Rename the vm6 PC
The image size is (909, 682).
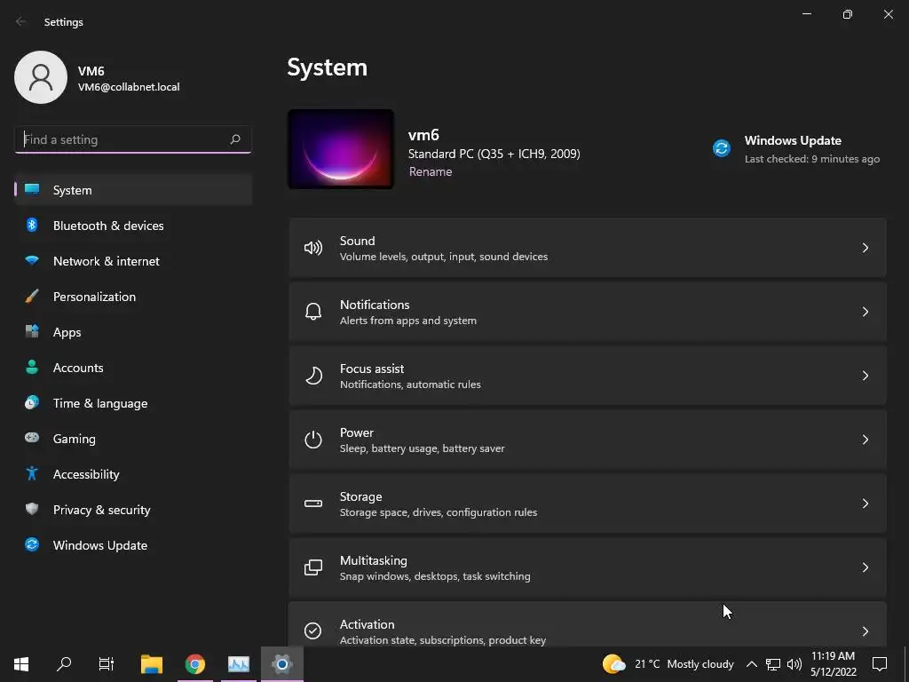coord(431,171)
